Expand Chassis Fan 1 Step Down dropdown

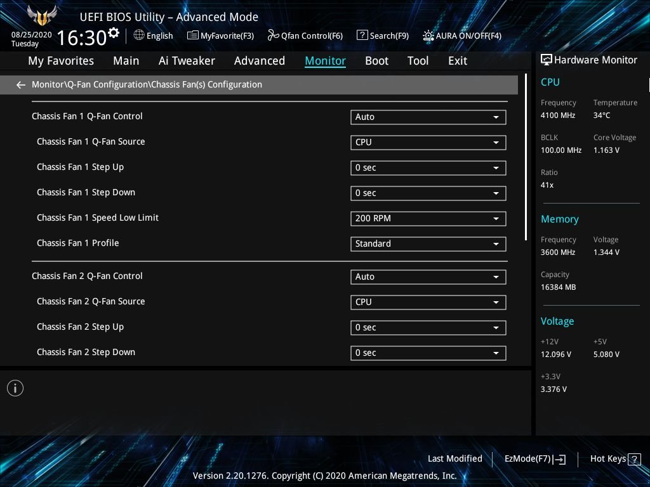click(x=428, y=193)
